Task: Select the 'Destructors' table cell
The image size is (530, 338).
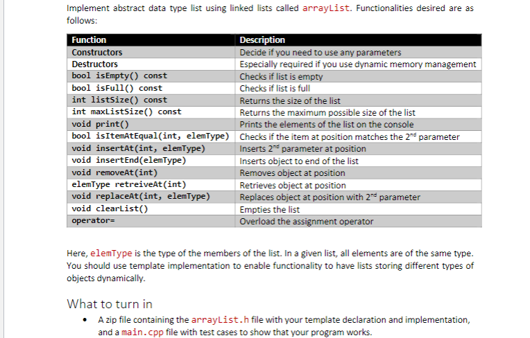Action: pyautogui.click(x=151, y=64)
